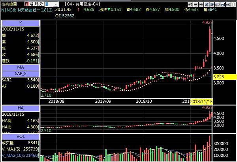The width and height of the screenshot is (237, 162).
Task: Click the 買4.682 bid price
Action: click(134, 9)
